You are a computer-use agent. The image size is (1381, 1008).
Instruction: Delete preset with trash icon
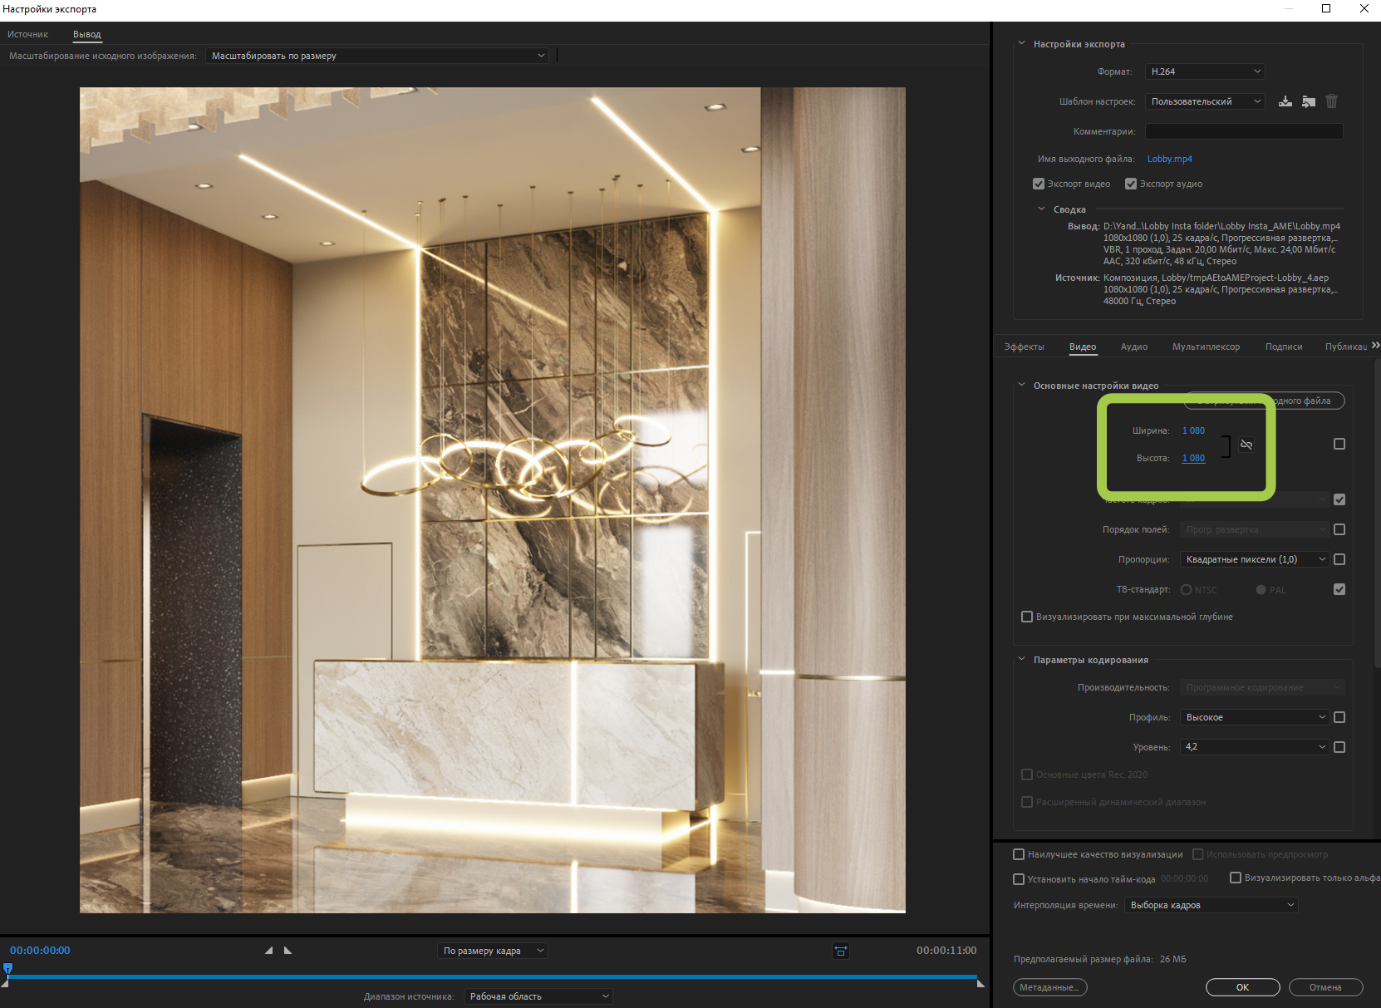[1331, 101]
